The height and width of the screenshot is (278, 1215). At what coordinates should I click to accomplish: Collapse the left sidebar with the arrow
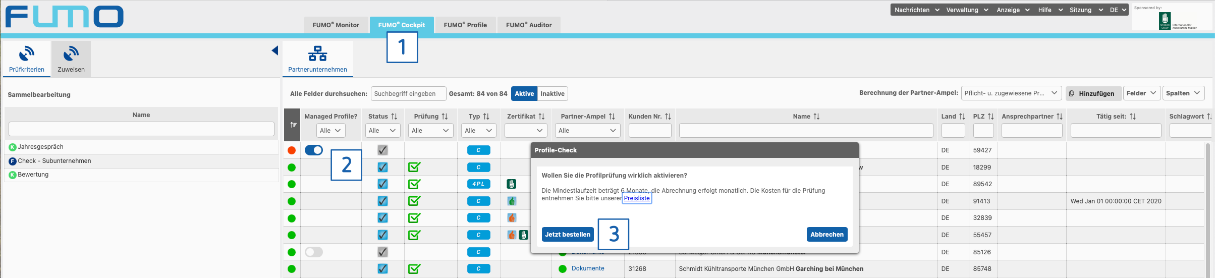(274, 50)
